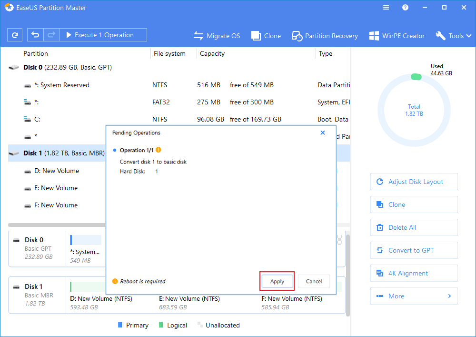Launch the Clone tool in top toolbar

266,36
